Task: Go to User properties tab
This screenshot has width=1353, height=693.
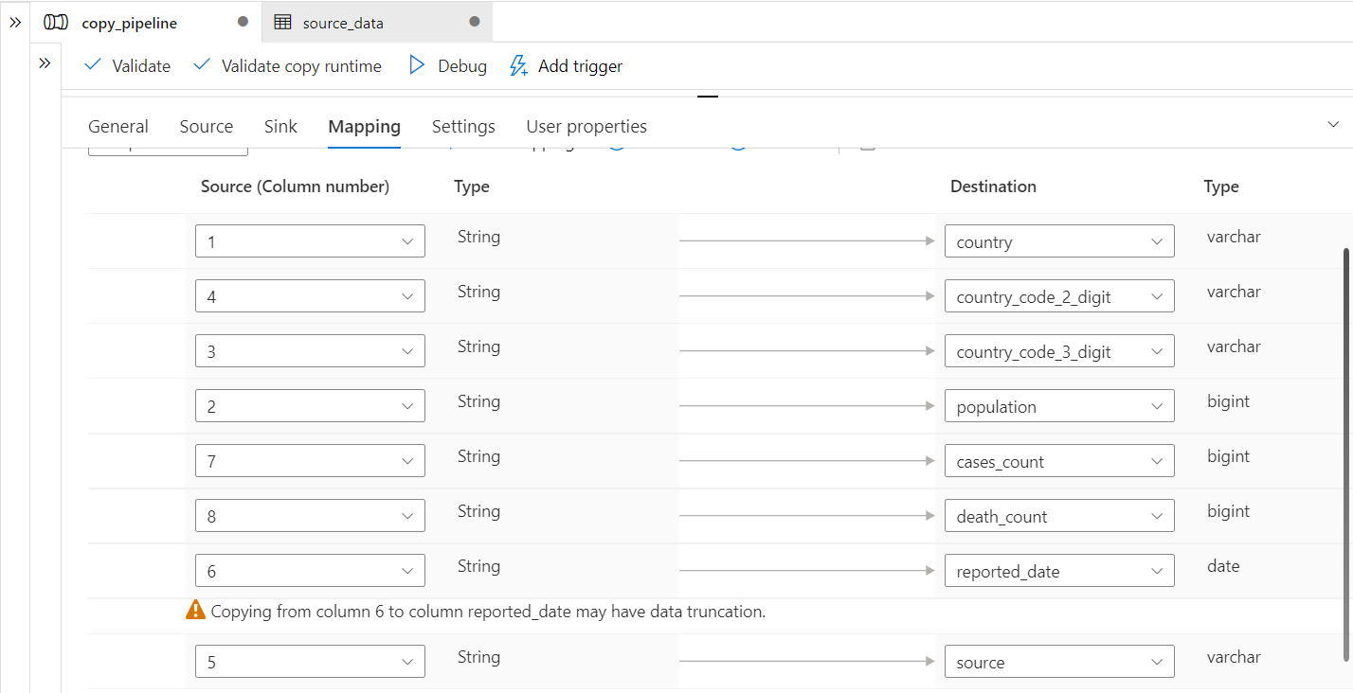Action: [x=586, y=126]
